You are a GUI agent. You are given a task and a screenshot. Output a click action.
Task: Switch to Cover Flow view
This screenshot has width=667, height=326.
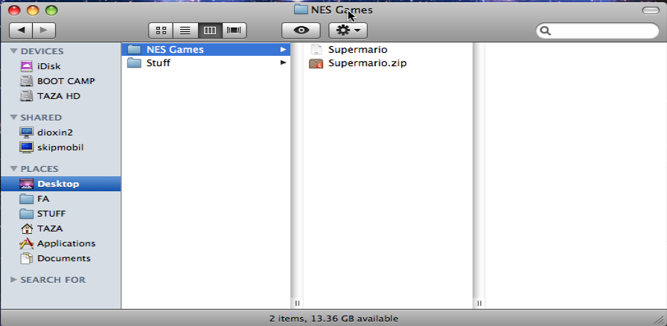coord(234,31)
